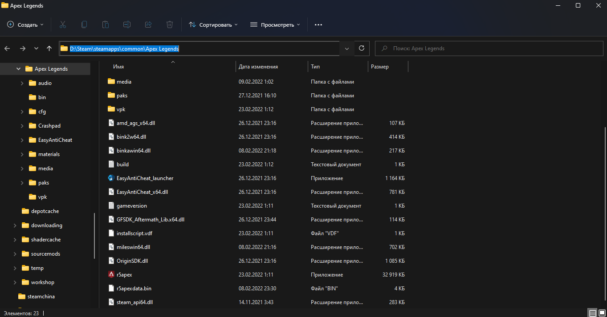Switch to details view icon in status bar

pyautogui.click(x=592, y=313)
